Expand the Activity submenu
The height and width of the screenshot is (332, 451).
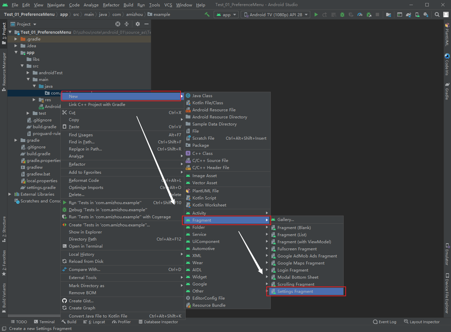pos(228,213)
